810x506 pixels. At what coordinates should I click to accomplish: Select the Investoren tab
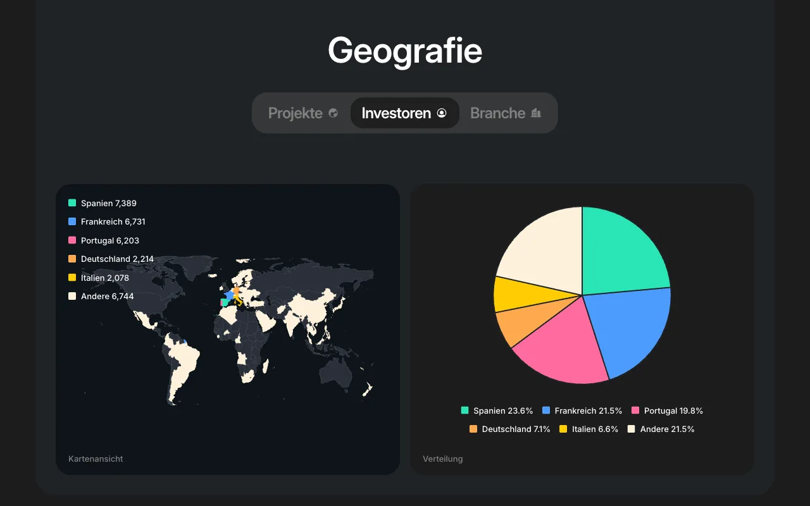tap(404, 113)
